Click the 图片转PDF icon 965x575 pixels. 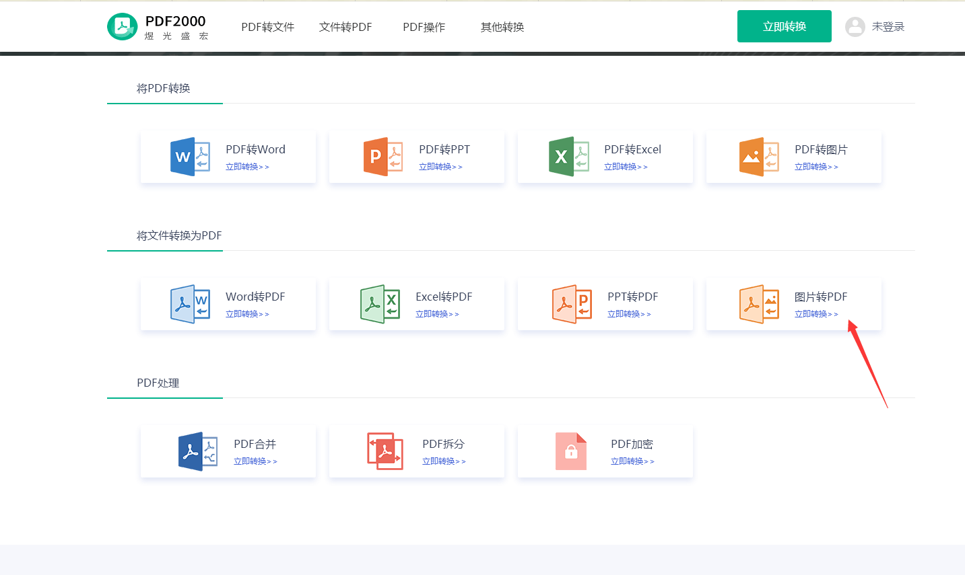pos(759,304)
